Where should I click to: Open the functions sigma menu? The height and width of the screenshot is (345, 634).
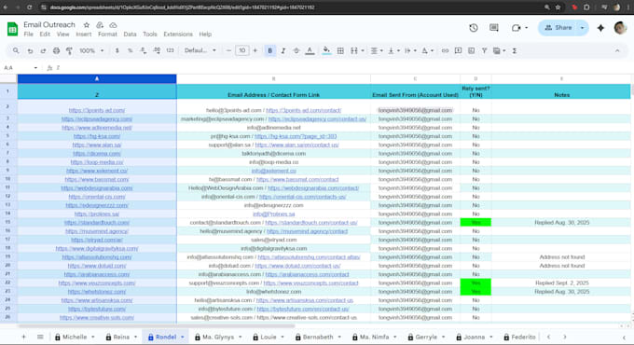(515, 50)
